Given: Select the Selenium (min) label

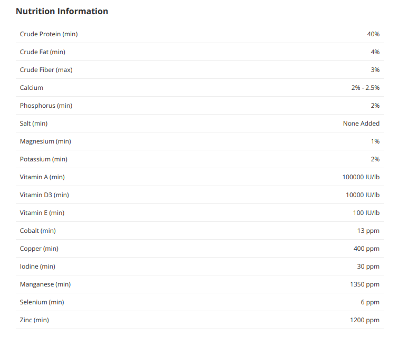Looking at the screenshot, I should pos(42,302).
